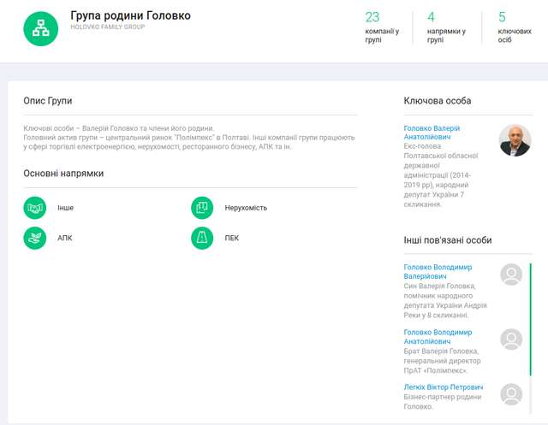Click the handshake icon for Інше
548x425 pixels.
click(35, 208)
